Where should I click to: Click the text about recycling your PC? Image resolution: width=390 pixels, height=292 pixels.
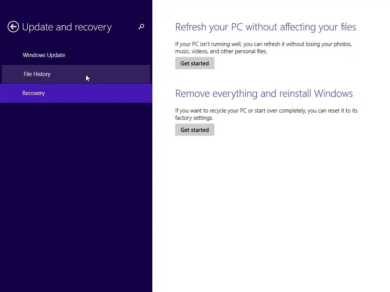(266, 114)
